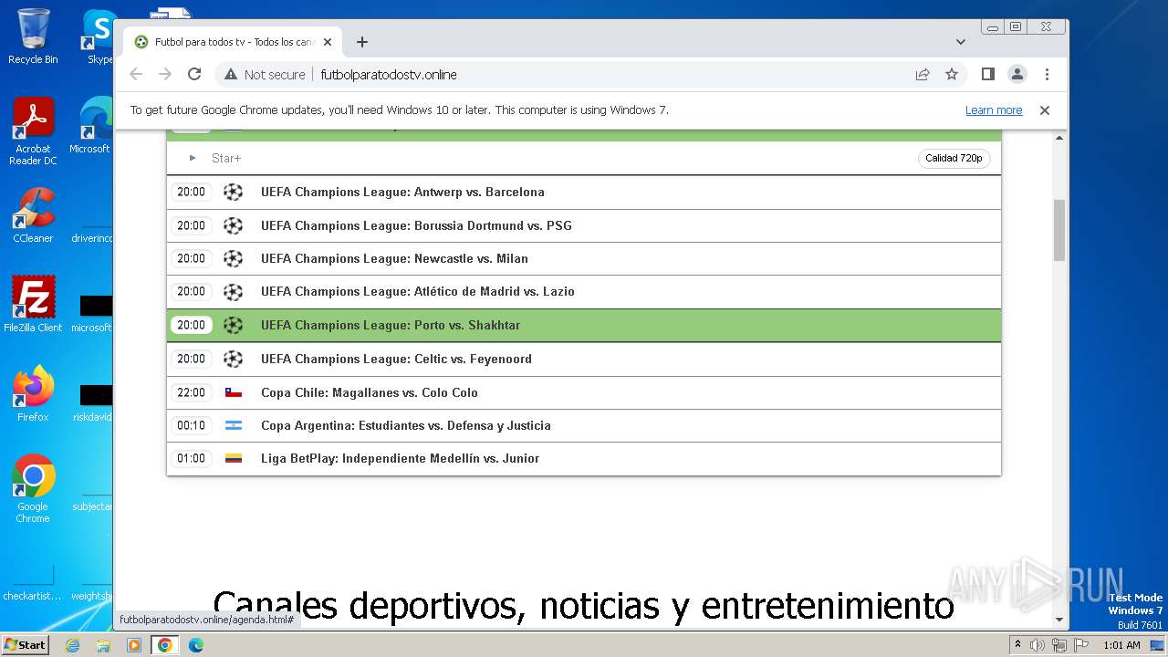The height and width of the screenshot is (657, 1168).
Task: Click the 00:10 time badge
Action: [x=192, y=425]
